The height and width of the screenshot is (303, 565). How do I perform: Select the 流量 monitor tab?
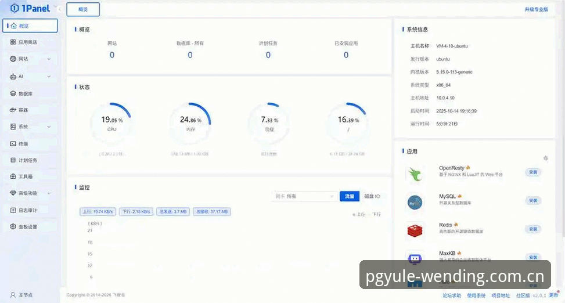pyautogui.click(x=350, y=196)
